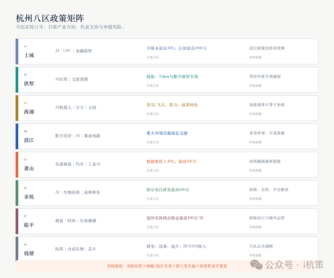Click 等待年度专项通知 reminder

point(265,76)
